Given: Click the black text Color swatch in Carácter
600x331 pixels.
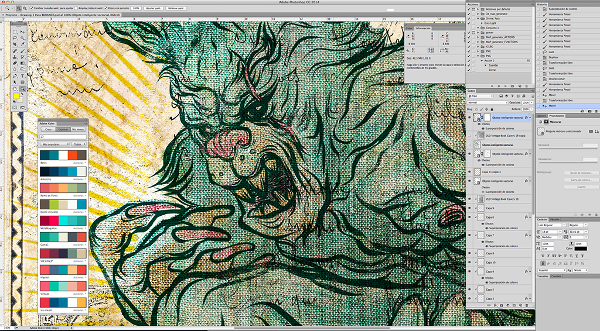Looking at the screenshot, I should pyautogui.click(x=581, y=249).
